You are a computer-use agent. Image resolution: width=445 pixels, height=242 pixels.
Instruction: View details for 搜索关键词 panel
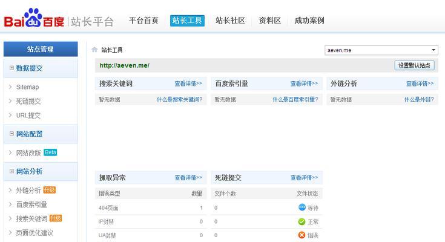pyautogui.click(x=188, y=83)
